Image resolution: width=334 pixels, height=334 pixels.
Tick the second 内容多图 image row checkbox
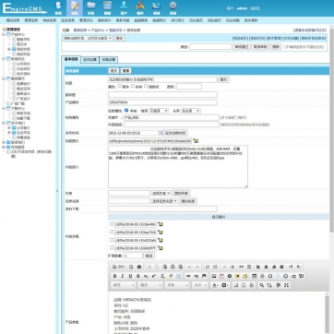click(x=112, y=232)
